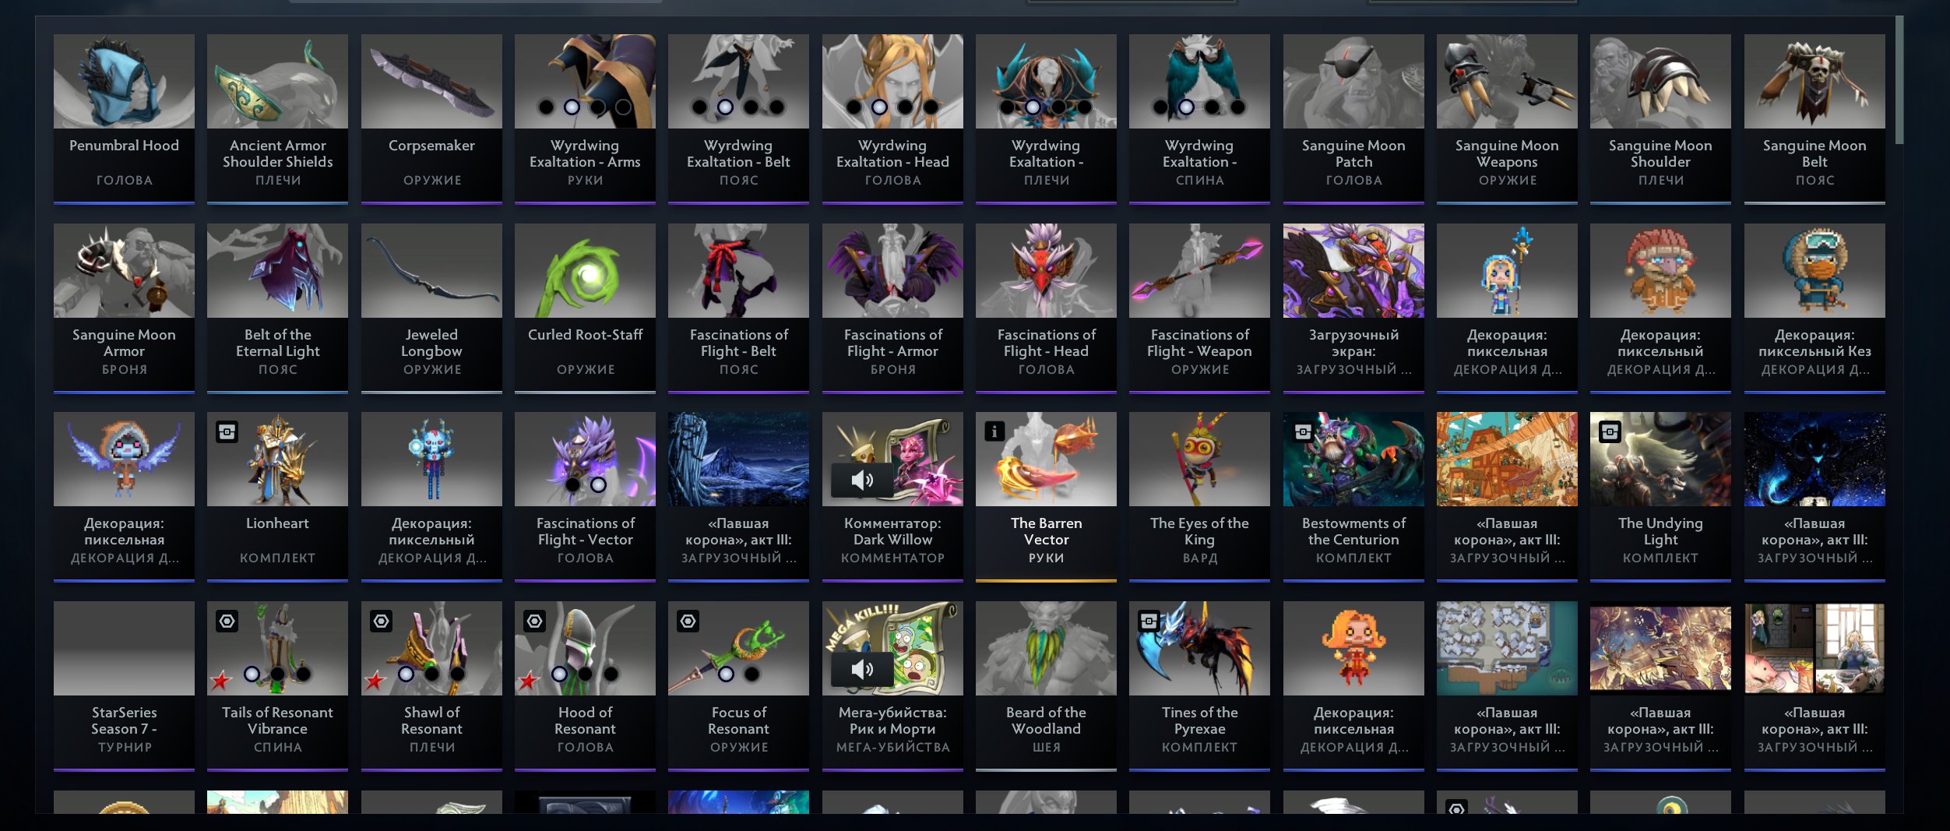Select first style dot on Fascinations of Flight - Vector
Screen dimensions: 1950x831
(x=572, y=484)
